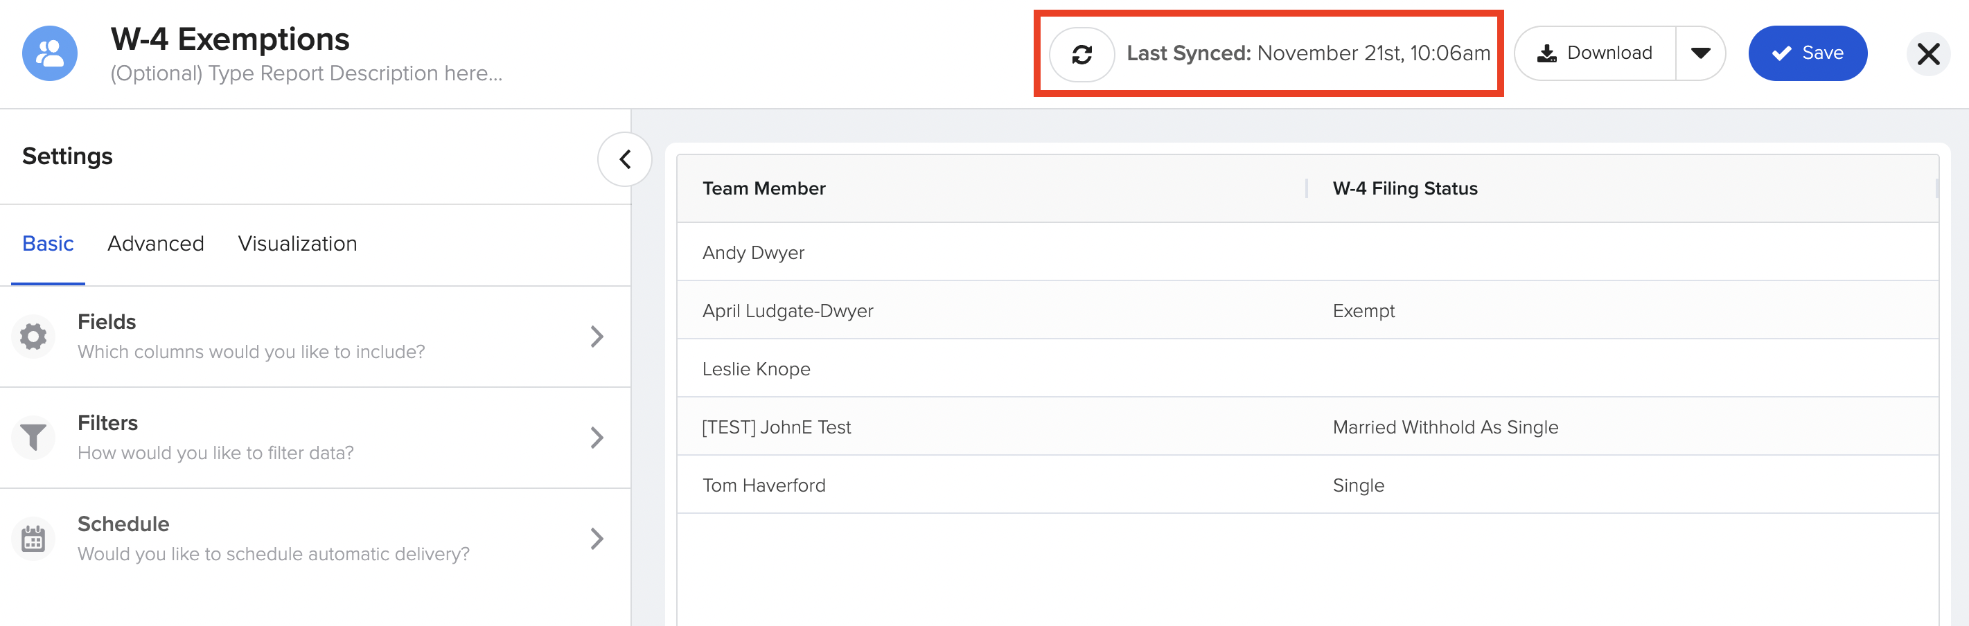Image resolution: width=1969 pixels, height=626 pixels.
Task: Collapse the Settings panel with arrow
Action: pos(624,159)
